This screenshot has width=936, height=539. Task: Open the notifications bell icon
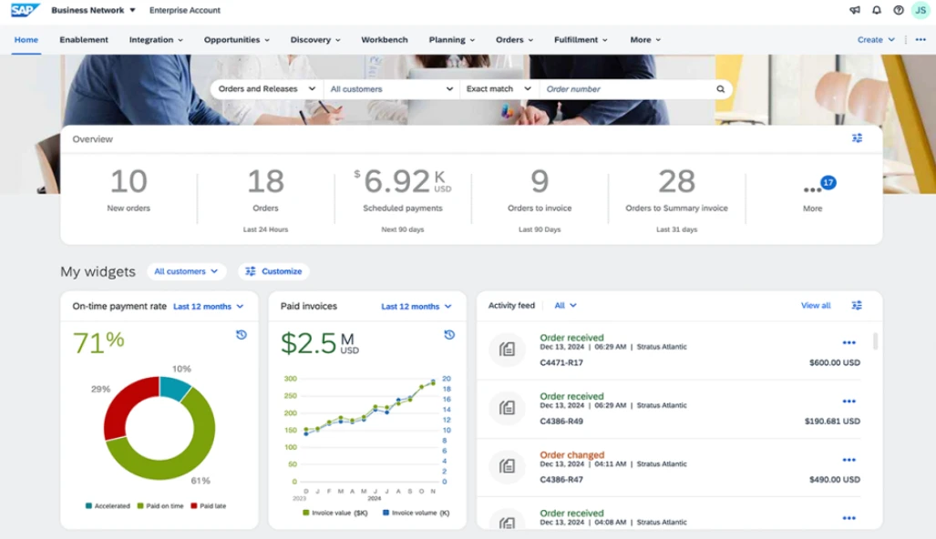877,10
